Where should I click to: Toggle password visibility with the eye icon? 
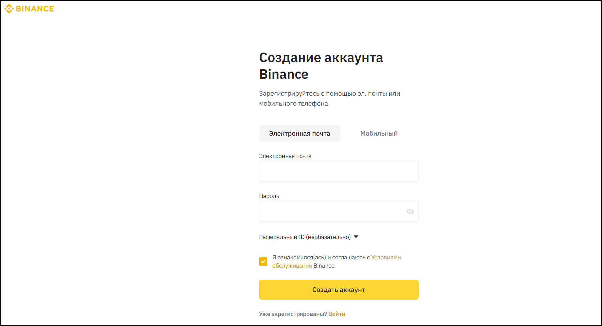[410, 212]
